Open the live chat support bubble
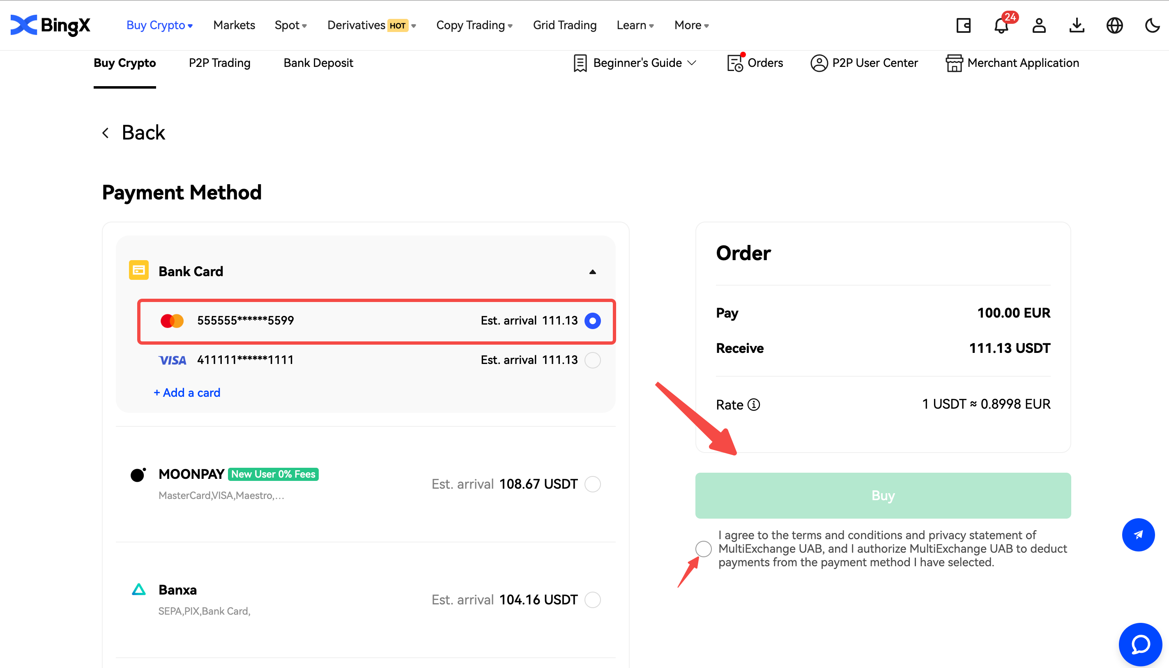Viewport: 1169px width, 668px height. tap(1140, 644)
